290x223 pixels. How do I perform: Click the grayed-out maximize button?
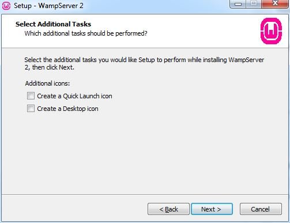pyautogui.click(x=254, y=4)
